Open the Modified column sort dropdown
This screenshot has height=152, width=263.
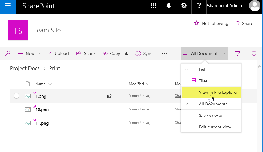[139, 84]
